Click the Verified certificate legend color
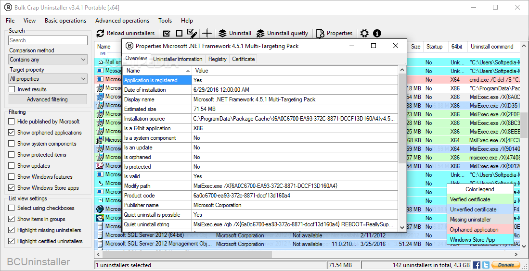Screen dimensions: 529x271 pos(480,199)
